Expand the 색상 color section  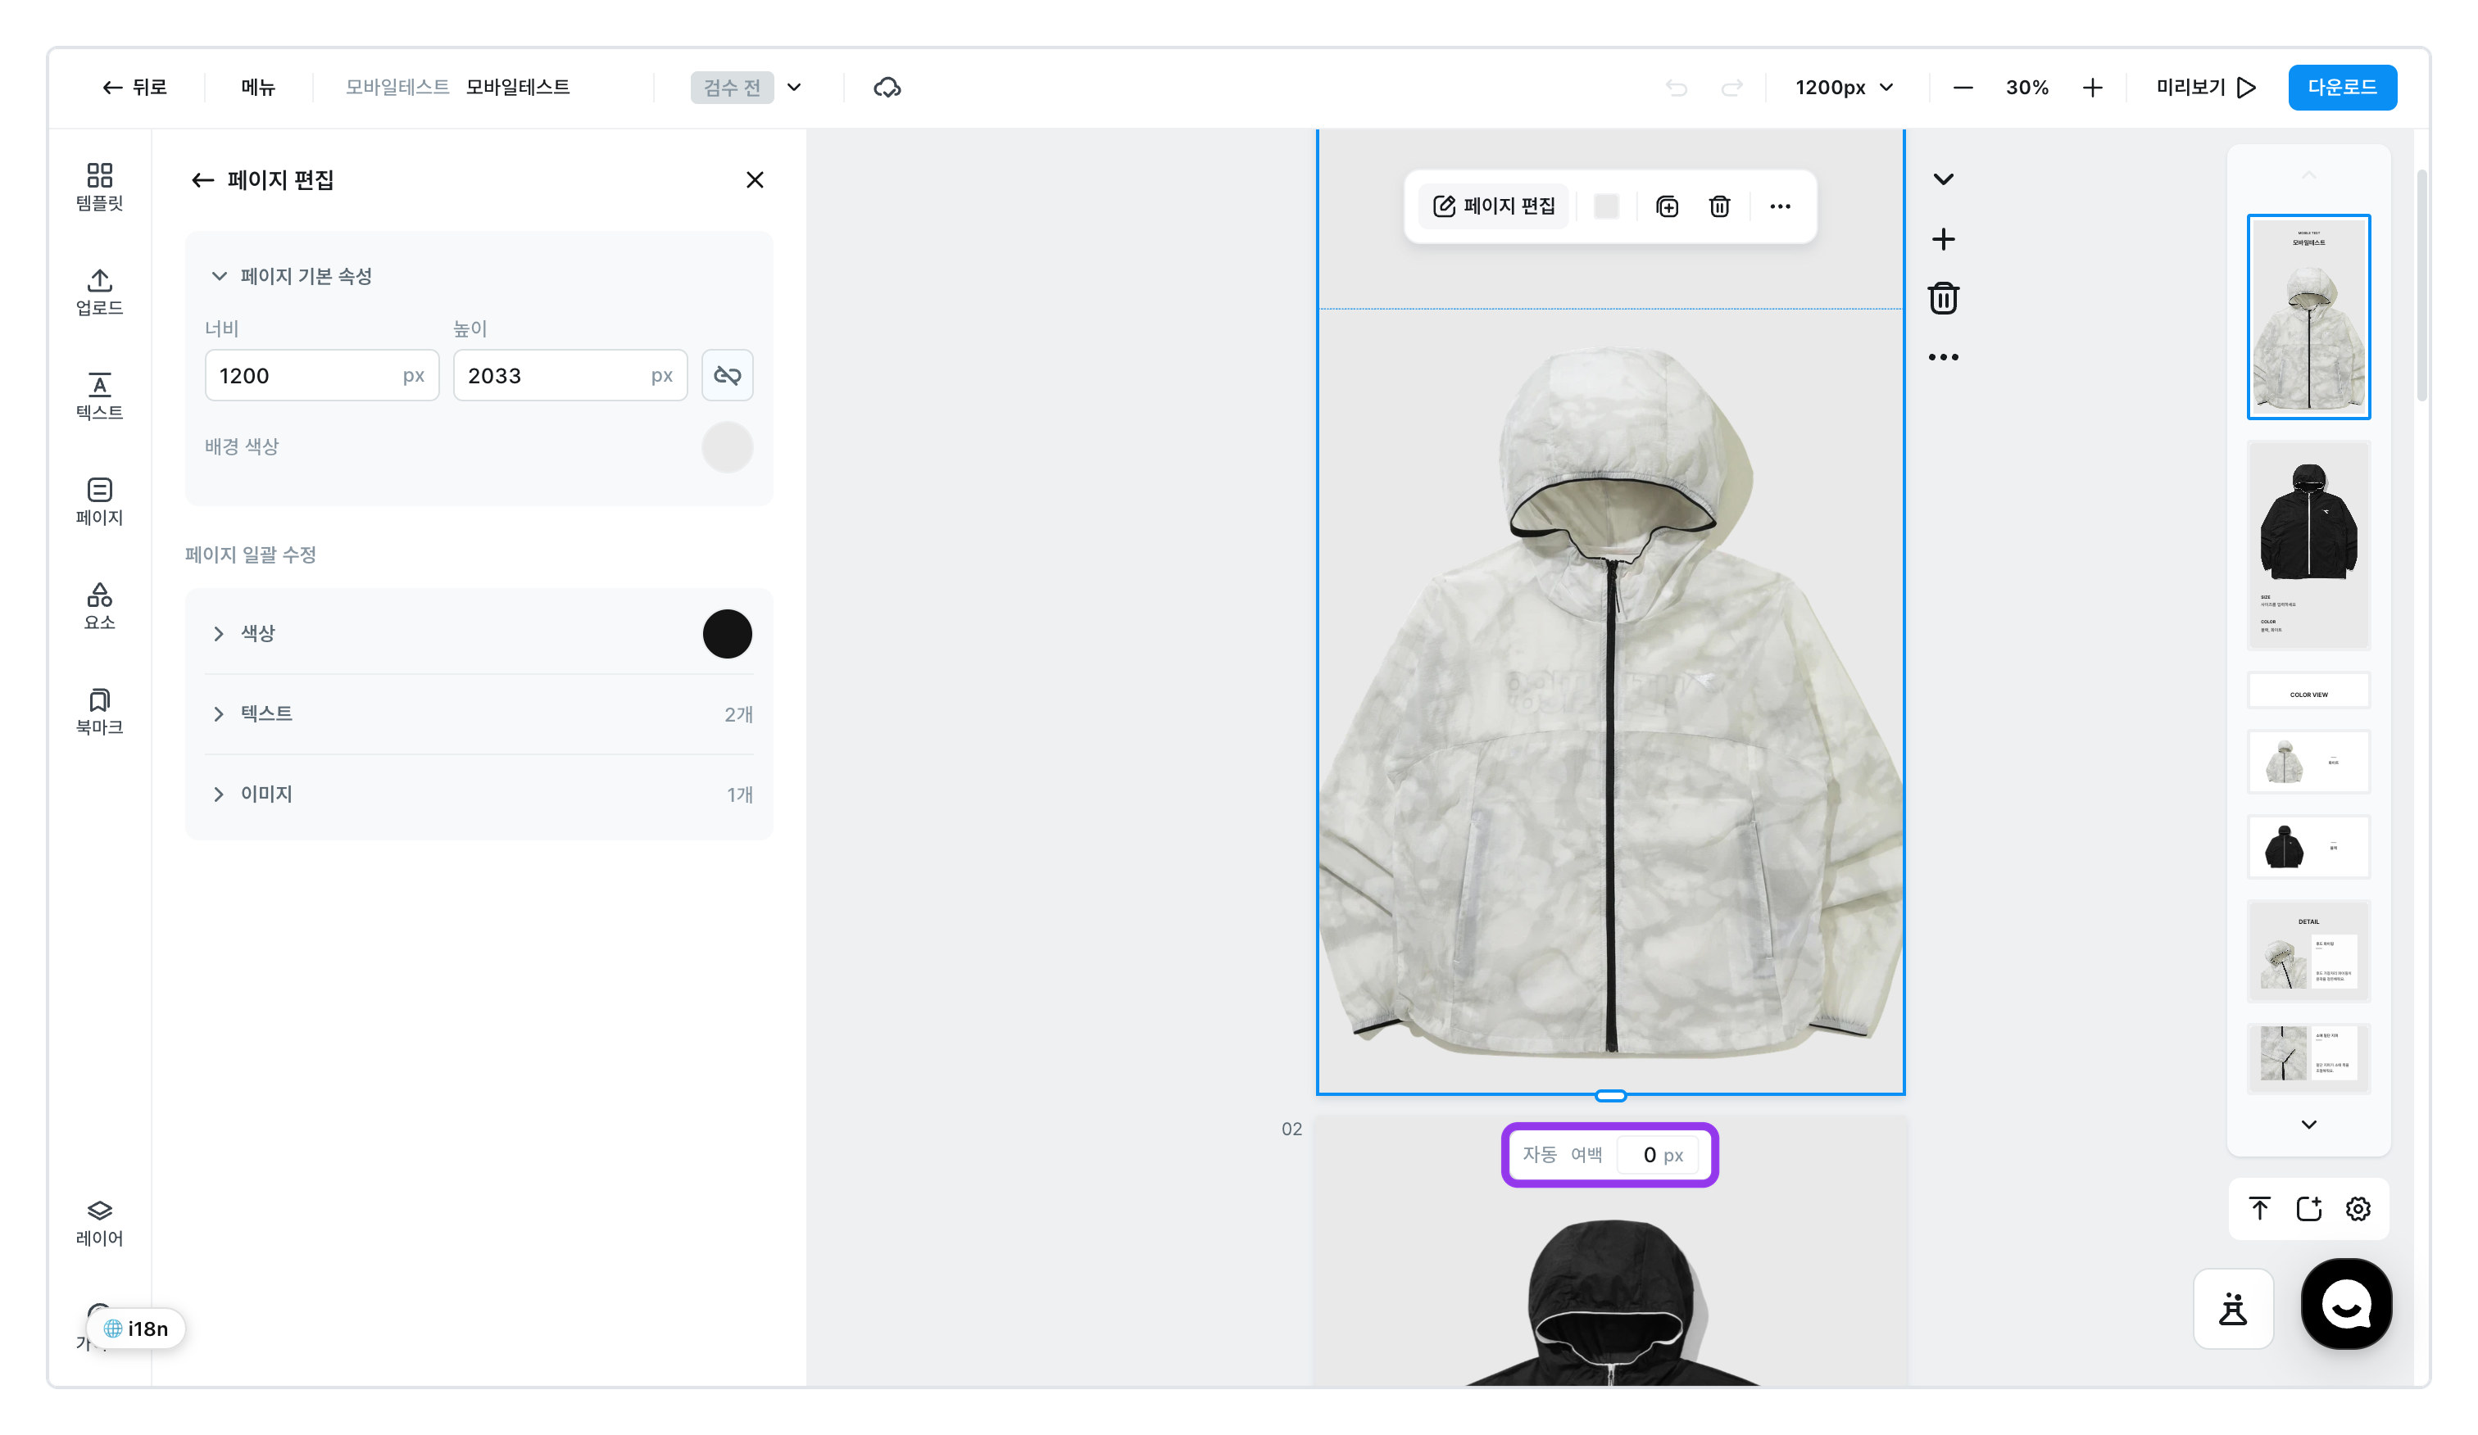pos(478,634)
